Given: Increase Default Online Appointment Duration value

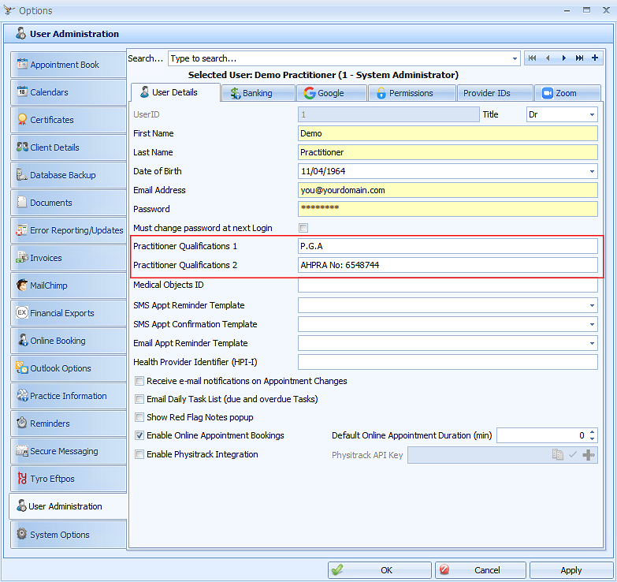Looking at the screenshot, I should coord(593,432).
